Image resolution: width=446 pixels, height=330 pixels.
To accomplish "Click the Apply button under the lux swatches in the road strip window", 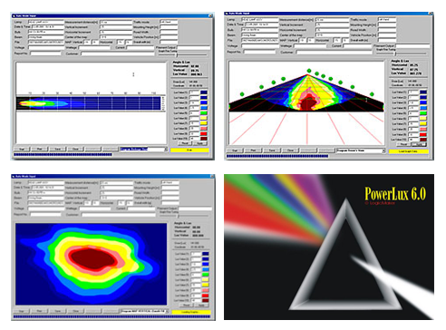I will [x=200, y=143].
